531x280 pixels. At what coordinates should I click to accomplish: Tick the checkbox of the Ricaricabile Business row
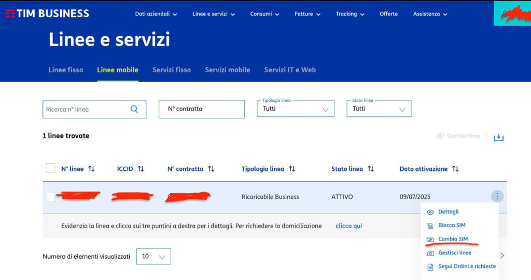coord(50,197)
